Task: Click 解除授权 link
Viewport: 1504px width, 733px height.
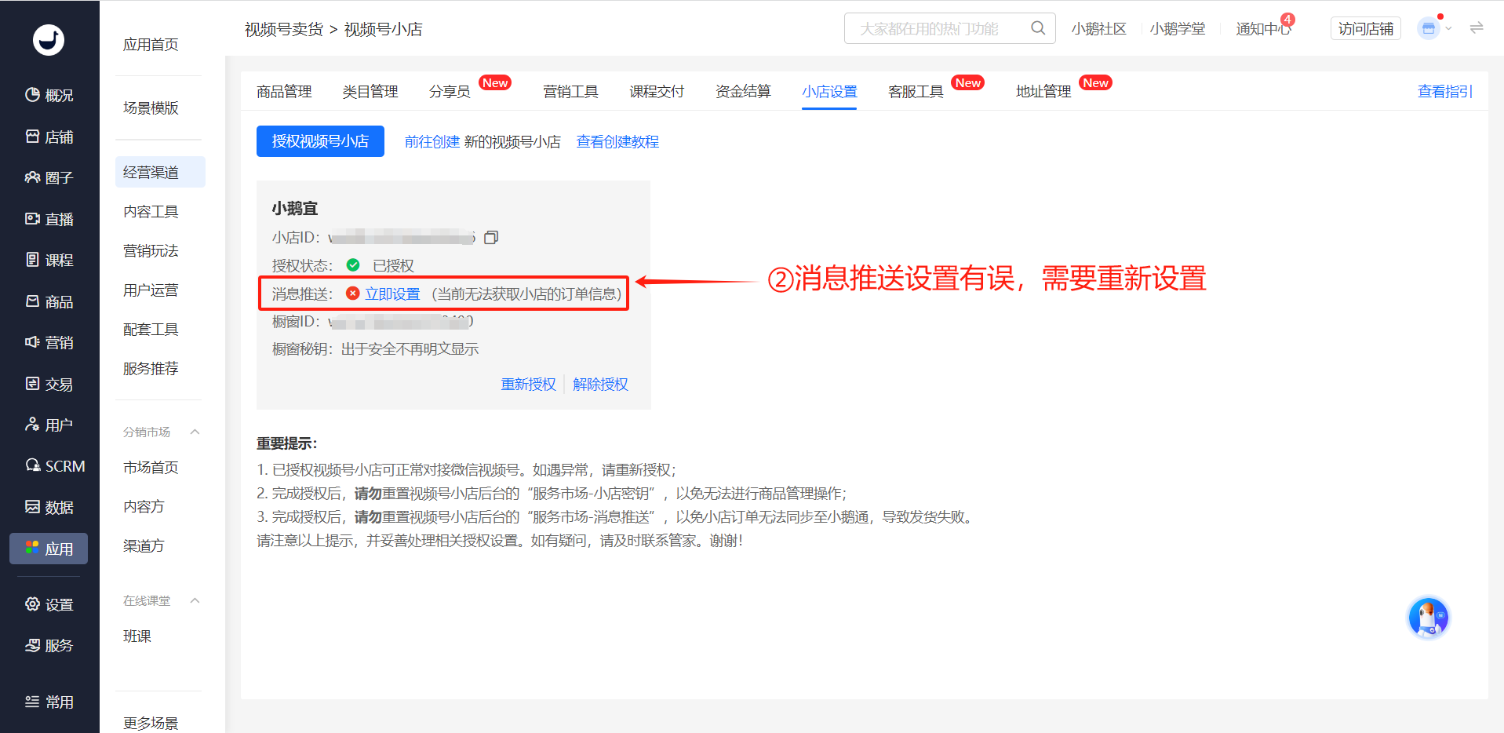Action: coord(600,384)
